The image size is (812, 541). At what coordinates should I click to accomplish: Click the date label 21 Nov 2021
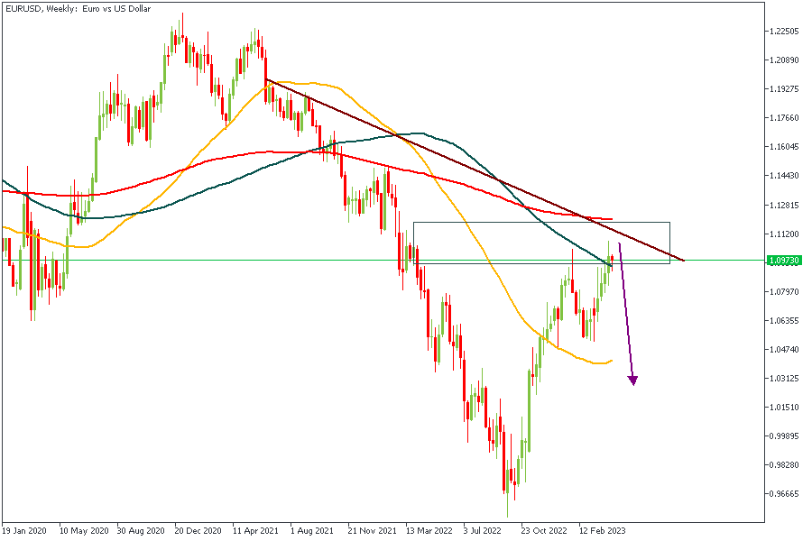(x=373, y=531)
